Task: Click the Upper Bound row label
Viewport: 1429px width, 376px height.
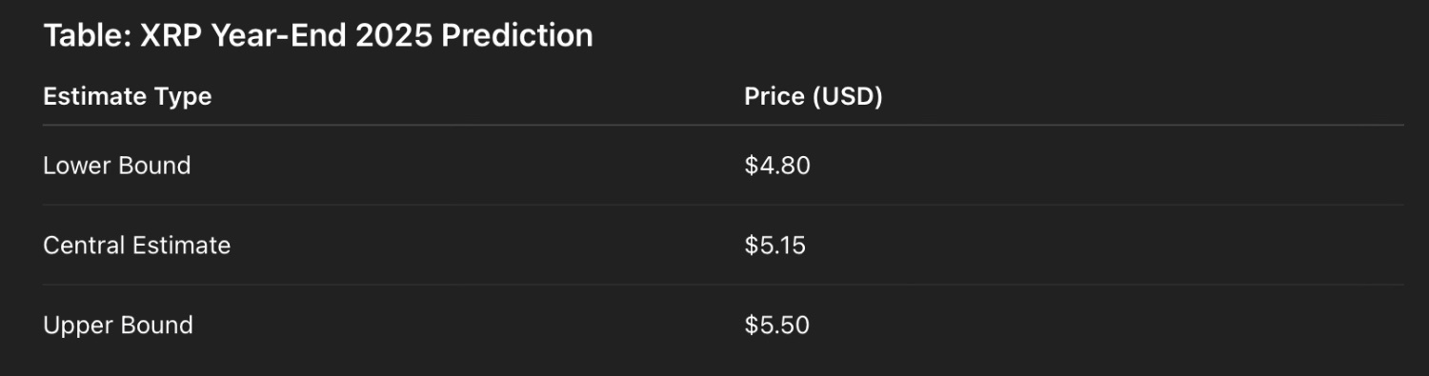Action: point(118,325)
